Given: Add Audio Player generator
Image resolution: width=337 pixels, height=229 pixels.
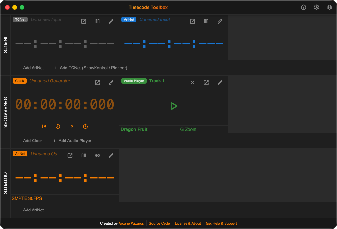Looking at the screenshot, I should pyautogui.click(x=72, y=141).
